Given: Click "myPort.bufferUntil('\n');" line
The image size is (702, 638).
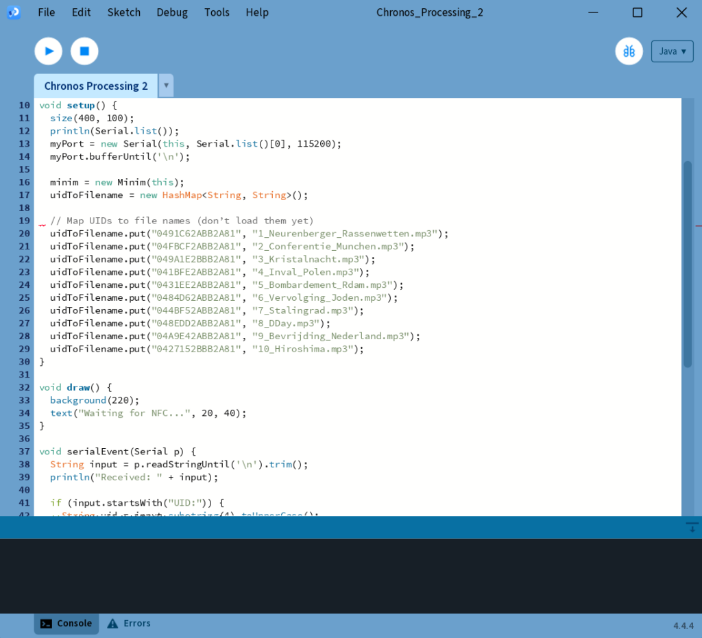Looking at the screenshot, I should [x=119, y=157].
